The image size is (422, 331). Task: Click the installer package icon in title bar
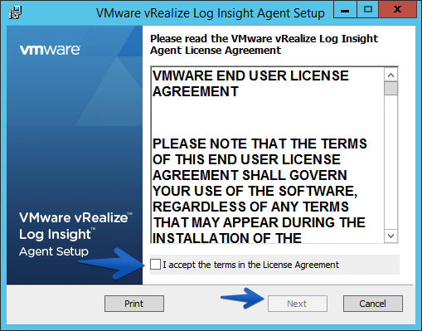click(15, 12)
